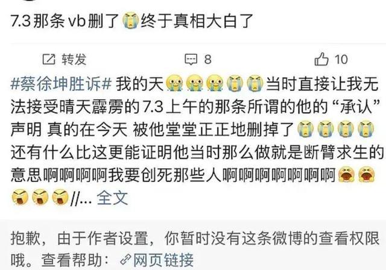This screenshot has height=270, width=386.
Task: Tap the comment count 8
Action: (x=207, y=60)
